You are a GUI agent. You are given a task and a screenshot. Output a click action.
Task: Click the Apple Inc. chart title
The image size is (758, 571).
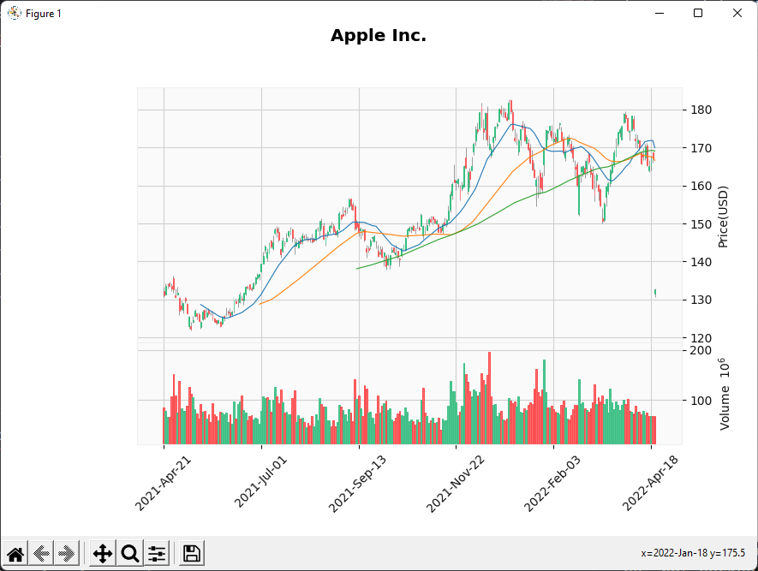point(378,35)
